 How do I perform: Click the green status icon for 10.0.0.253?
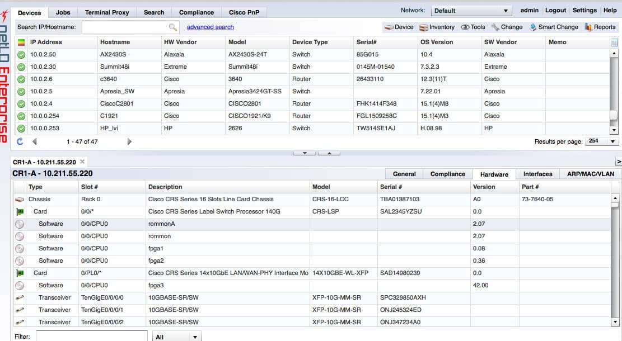pyautogui.click(x=21, y=129)
